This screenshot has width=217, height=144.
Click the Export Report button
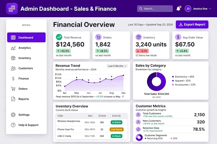pos(192,24)
